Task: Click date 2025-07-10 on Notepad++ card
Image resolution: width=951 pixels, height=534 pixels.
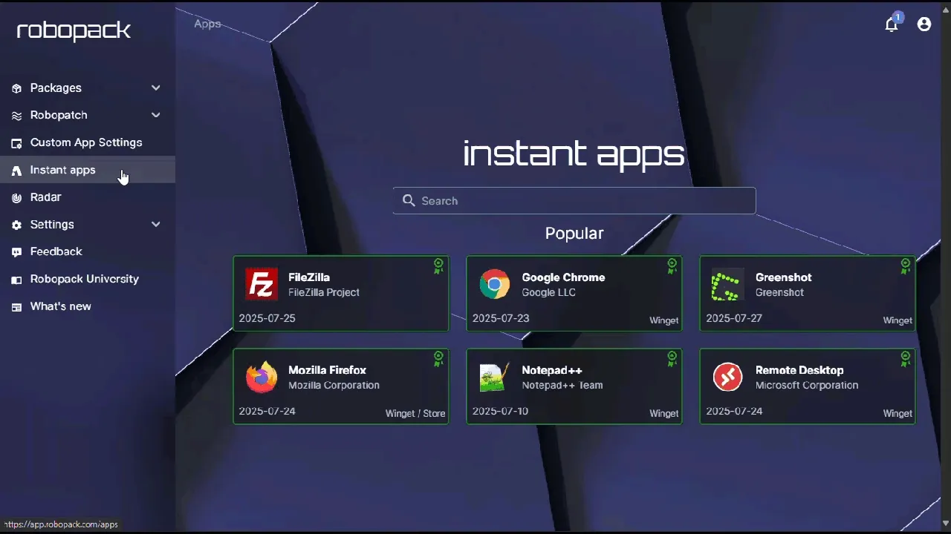Action: [501, 411]
